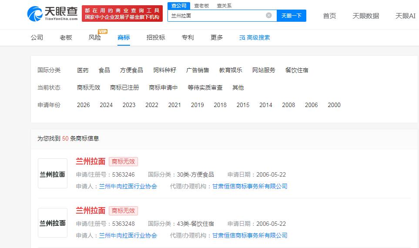Viewport: 419px width, 248px height.
Task: Click 商标无效 badge on trademark 5363248
Action: tap(123, 211)
